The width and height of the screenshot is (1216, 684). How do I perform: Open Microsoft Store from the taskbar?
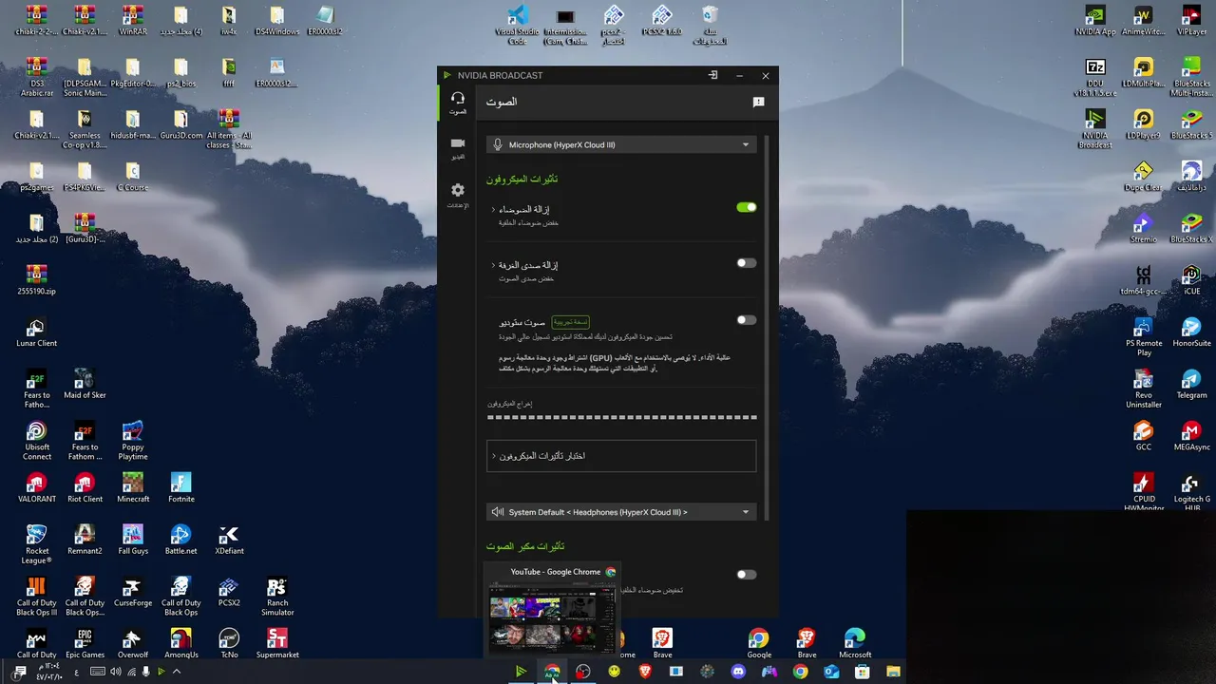coord(862,671)
